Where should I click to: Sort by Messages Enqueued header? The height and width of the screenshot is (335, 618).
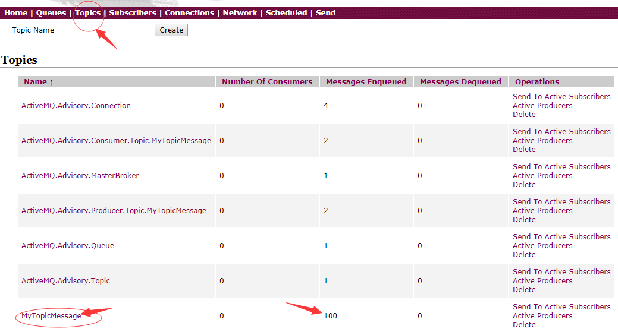tap(366, 81)
